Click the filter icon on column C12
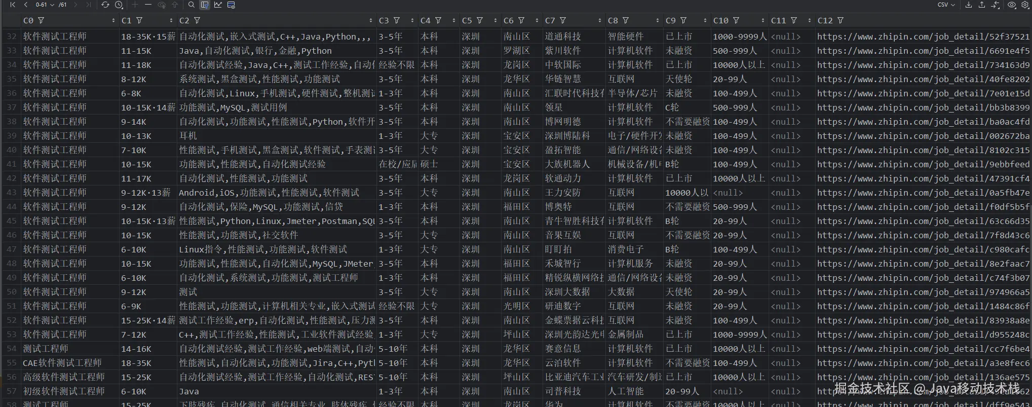 tap(840, 20)
